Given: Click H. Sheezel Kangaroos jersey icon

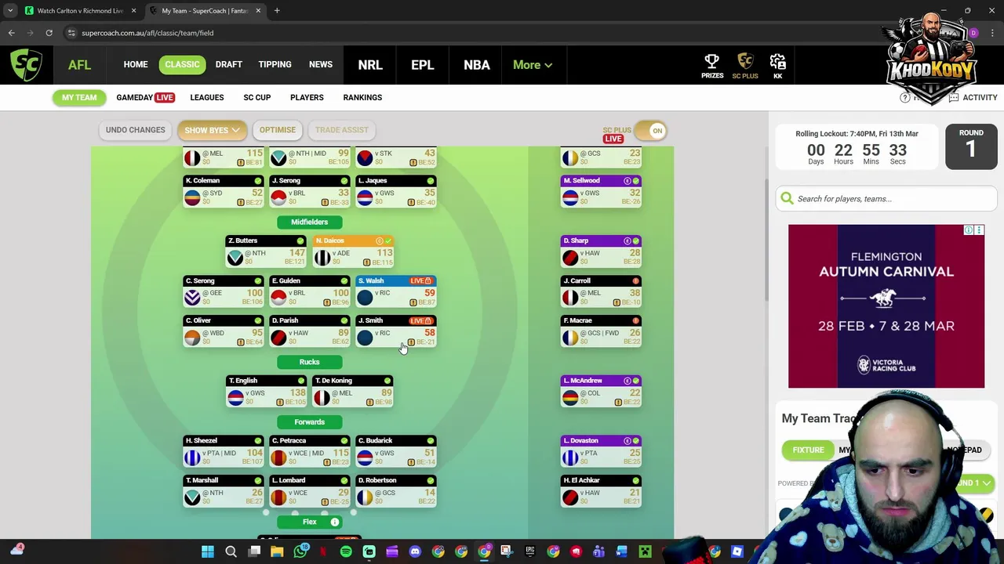Looking at the screenshot, I should (x=192, y=457).
